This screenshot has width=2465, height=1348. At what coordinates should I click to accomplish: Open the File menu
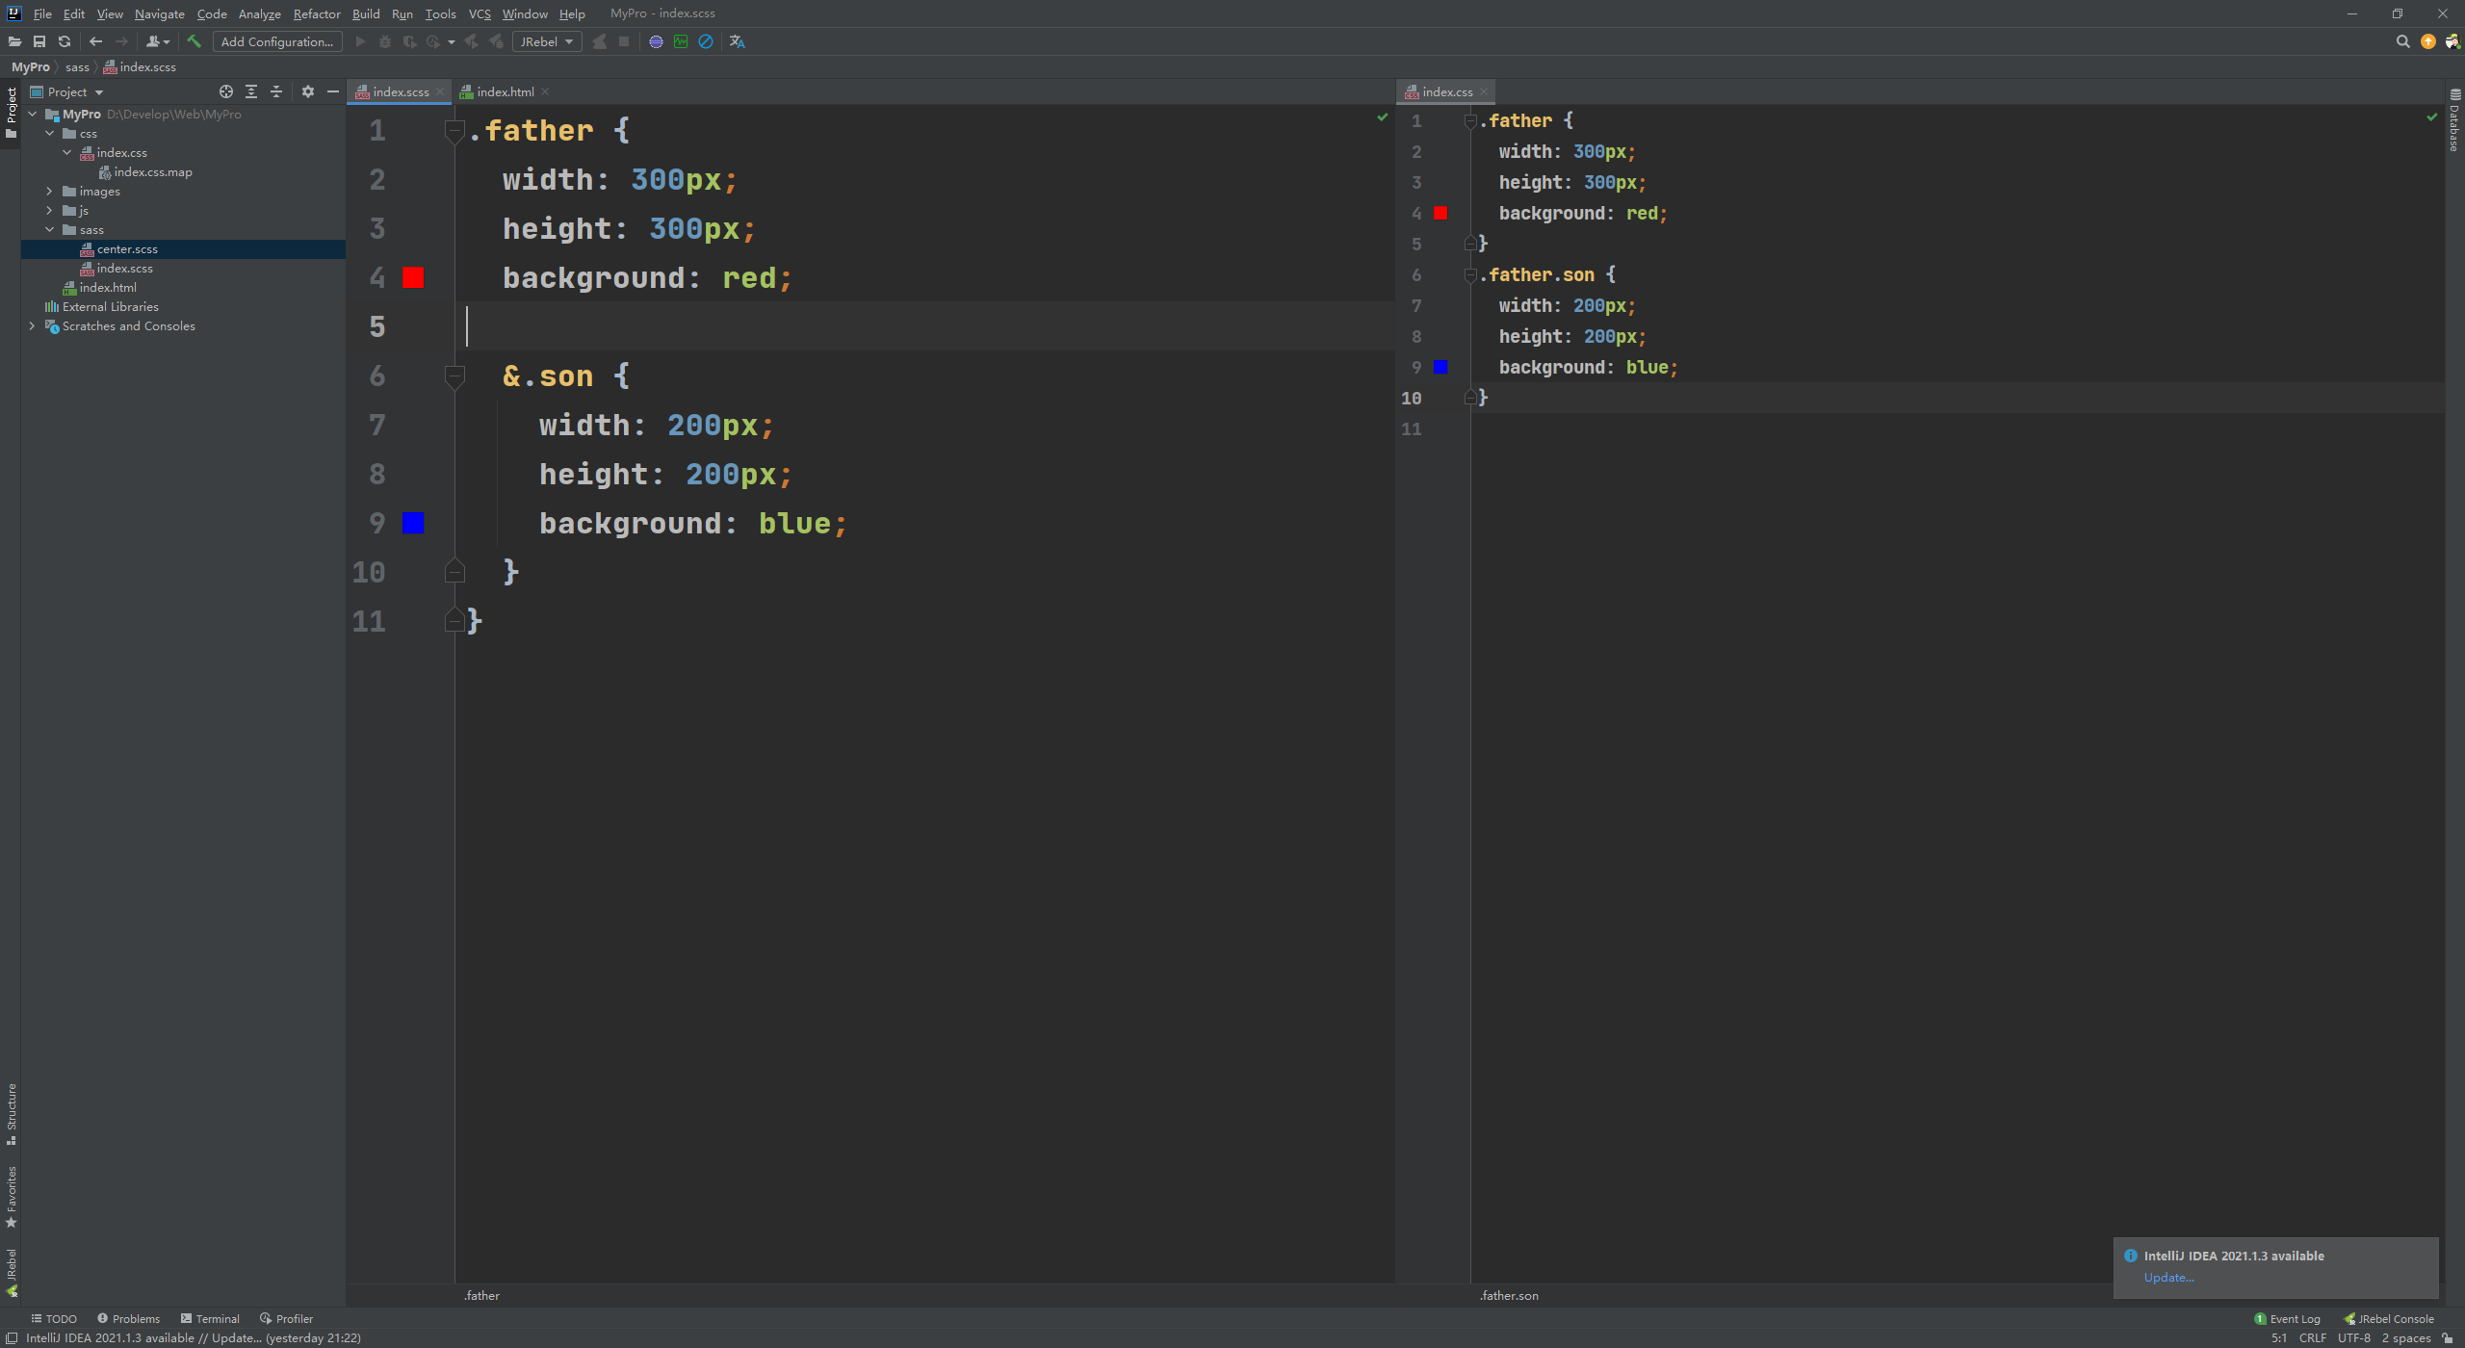(42, 13)
